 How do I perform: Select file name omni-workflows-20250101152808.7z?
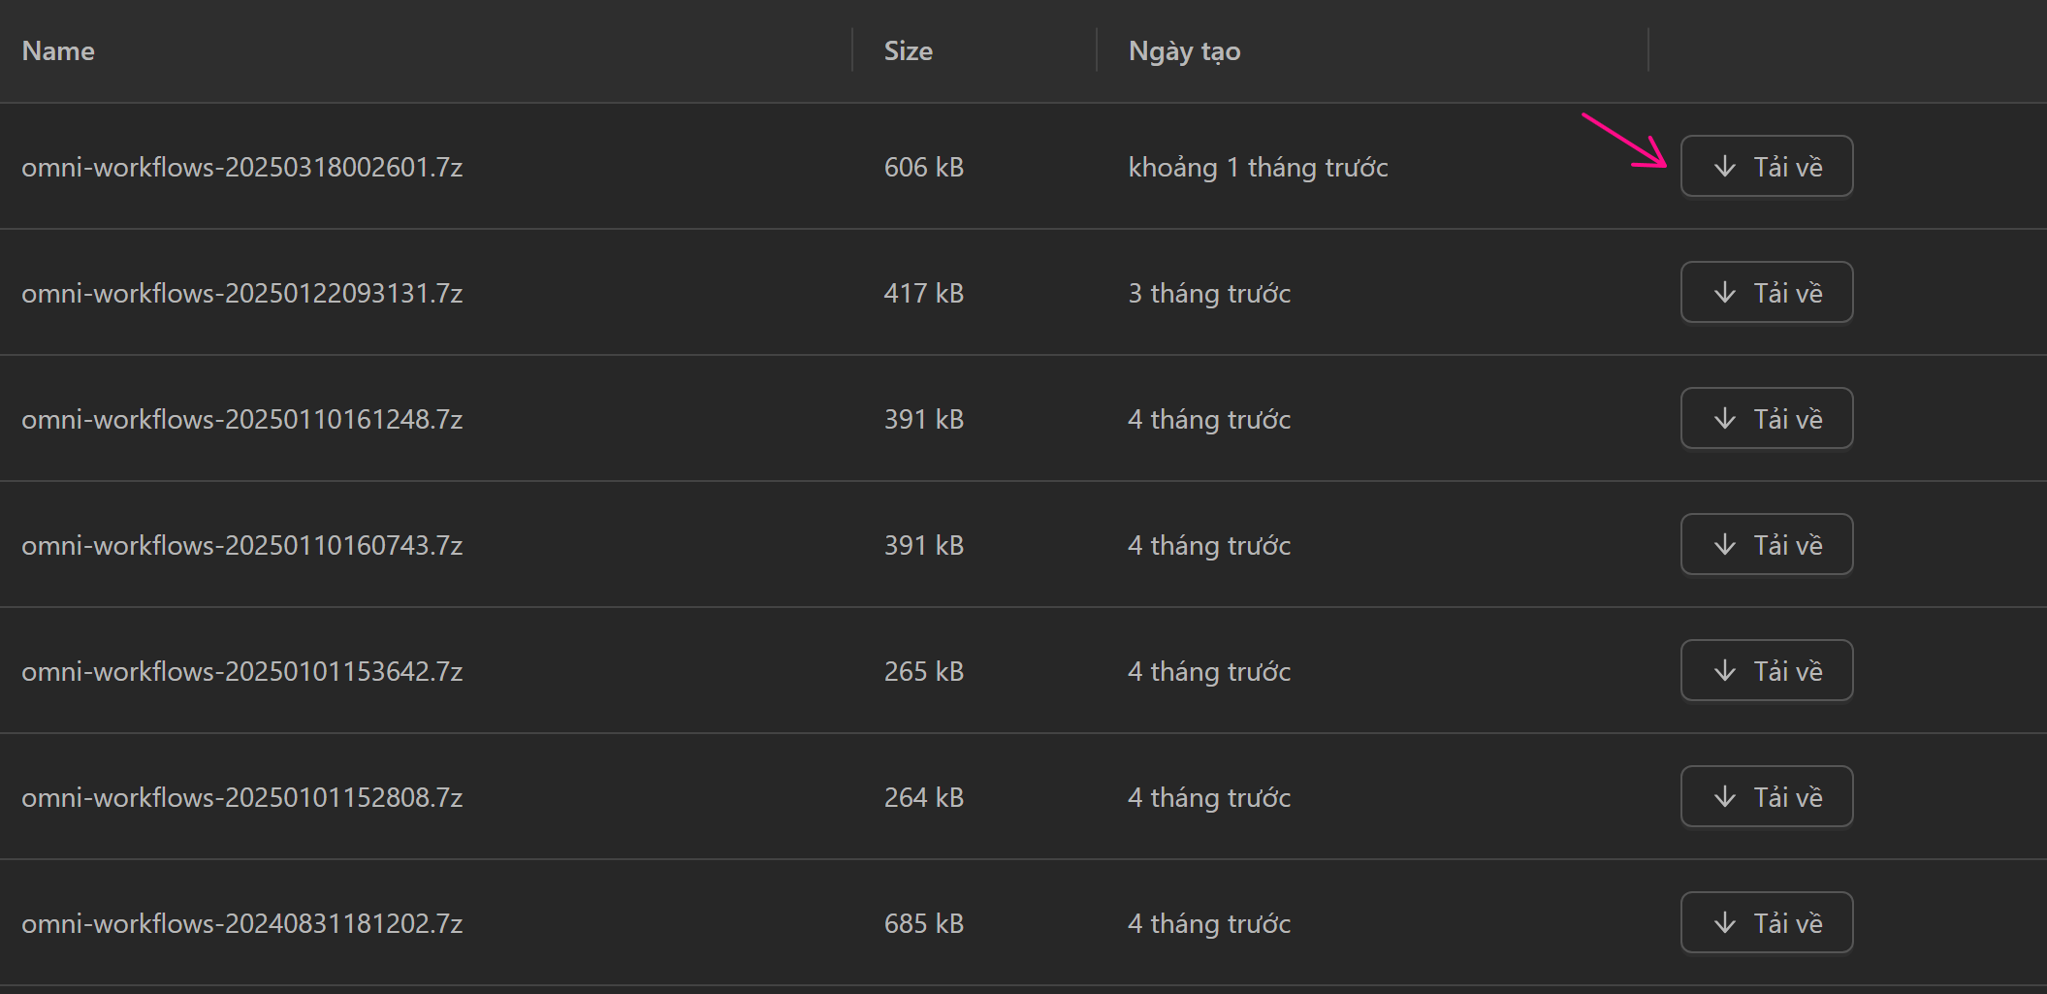pyautogui.click(x=241, y=798)
